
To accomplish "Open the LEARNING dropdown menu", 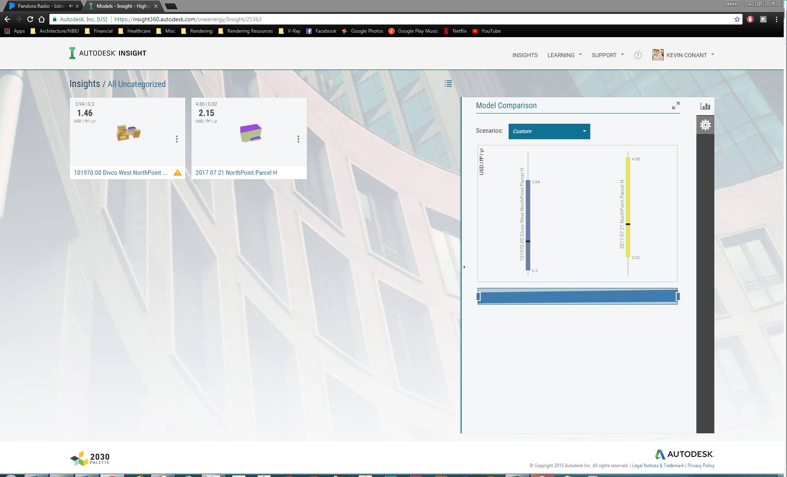I will tap(564, 55).
